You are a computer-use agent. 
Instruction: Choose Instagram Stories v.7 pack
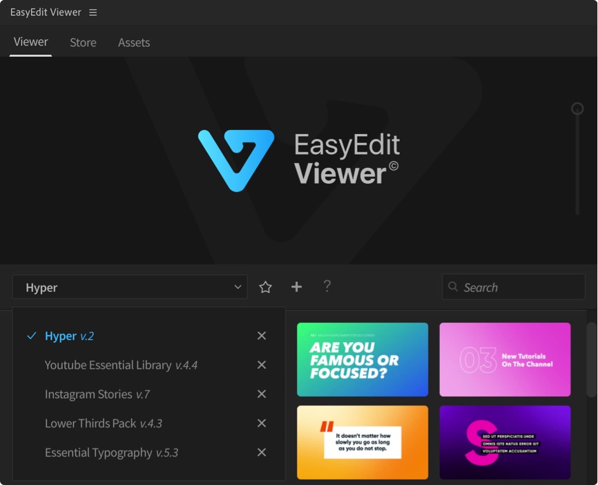pos(97,394)
